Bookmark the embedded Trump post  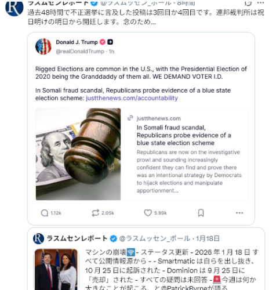201,213
